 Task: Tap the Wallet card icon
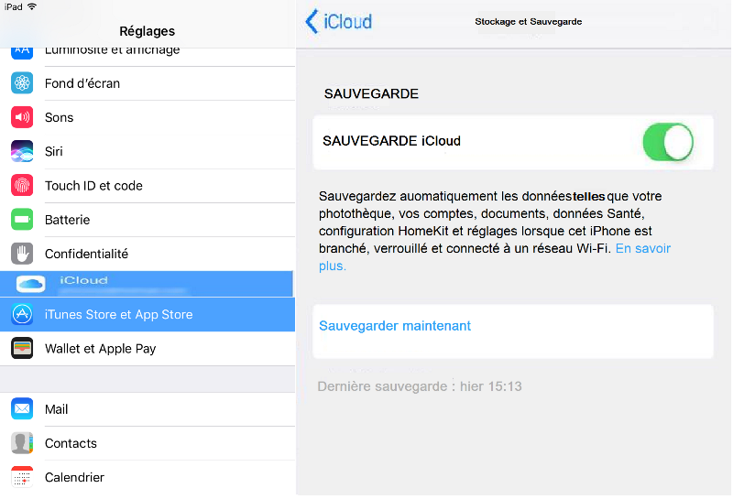[22, 348]
